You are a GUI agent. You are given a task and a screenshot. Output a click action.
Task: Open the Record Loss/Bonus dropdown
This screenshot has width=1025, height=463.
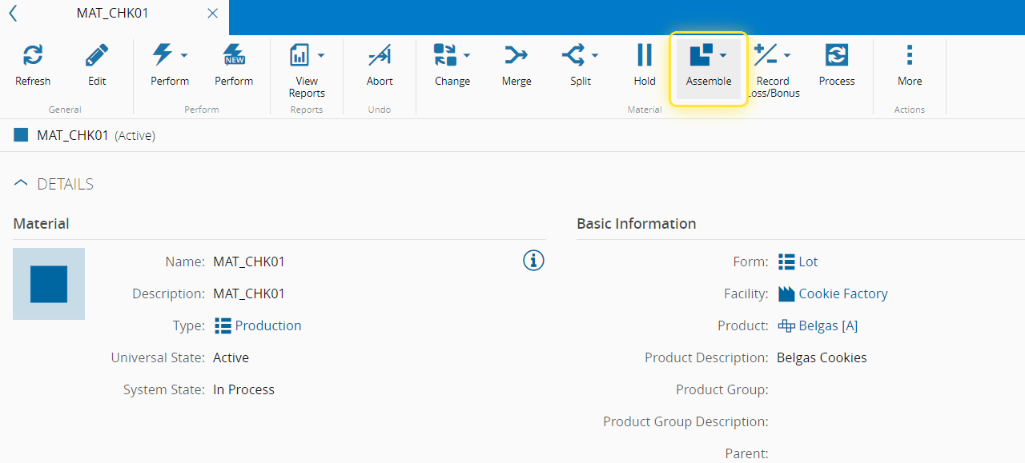point(787,55)
